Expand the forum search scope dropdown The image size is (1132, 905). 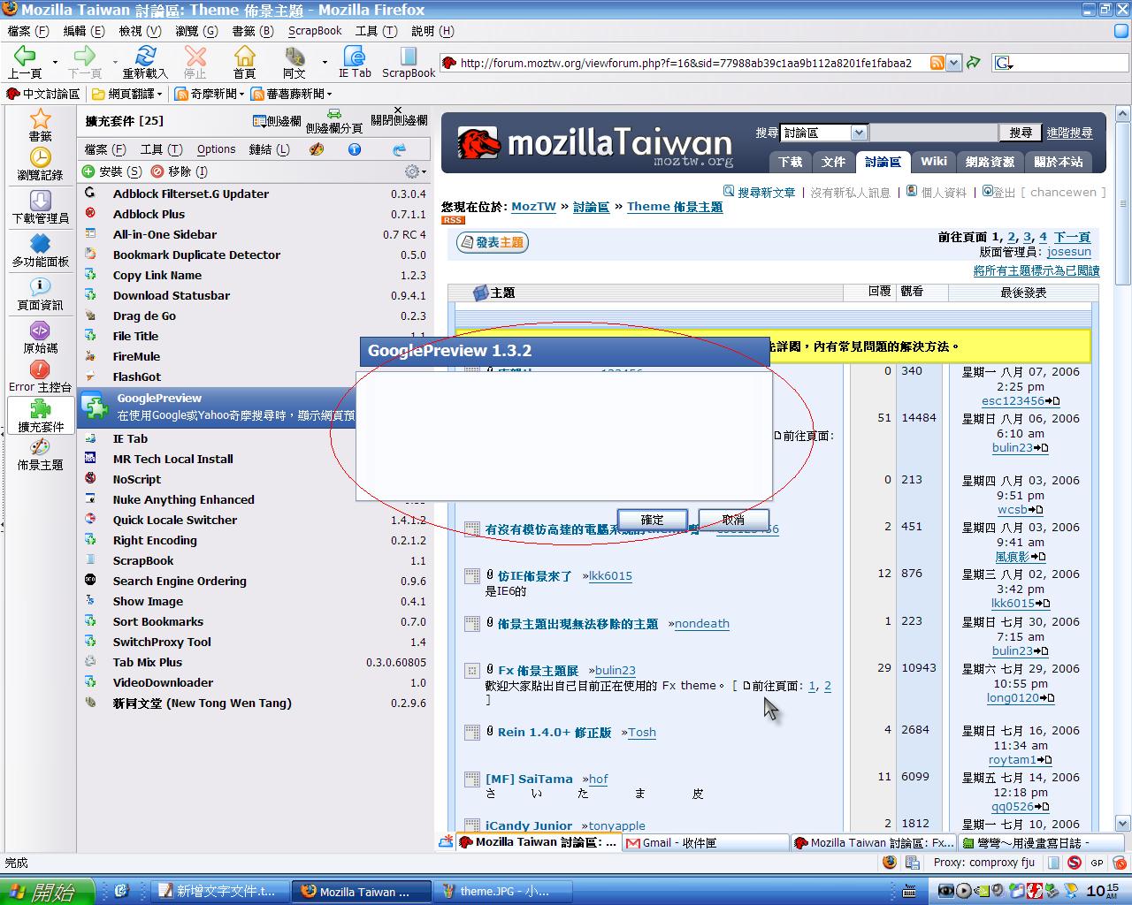[858, 133]
